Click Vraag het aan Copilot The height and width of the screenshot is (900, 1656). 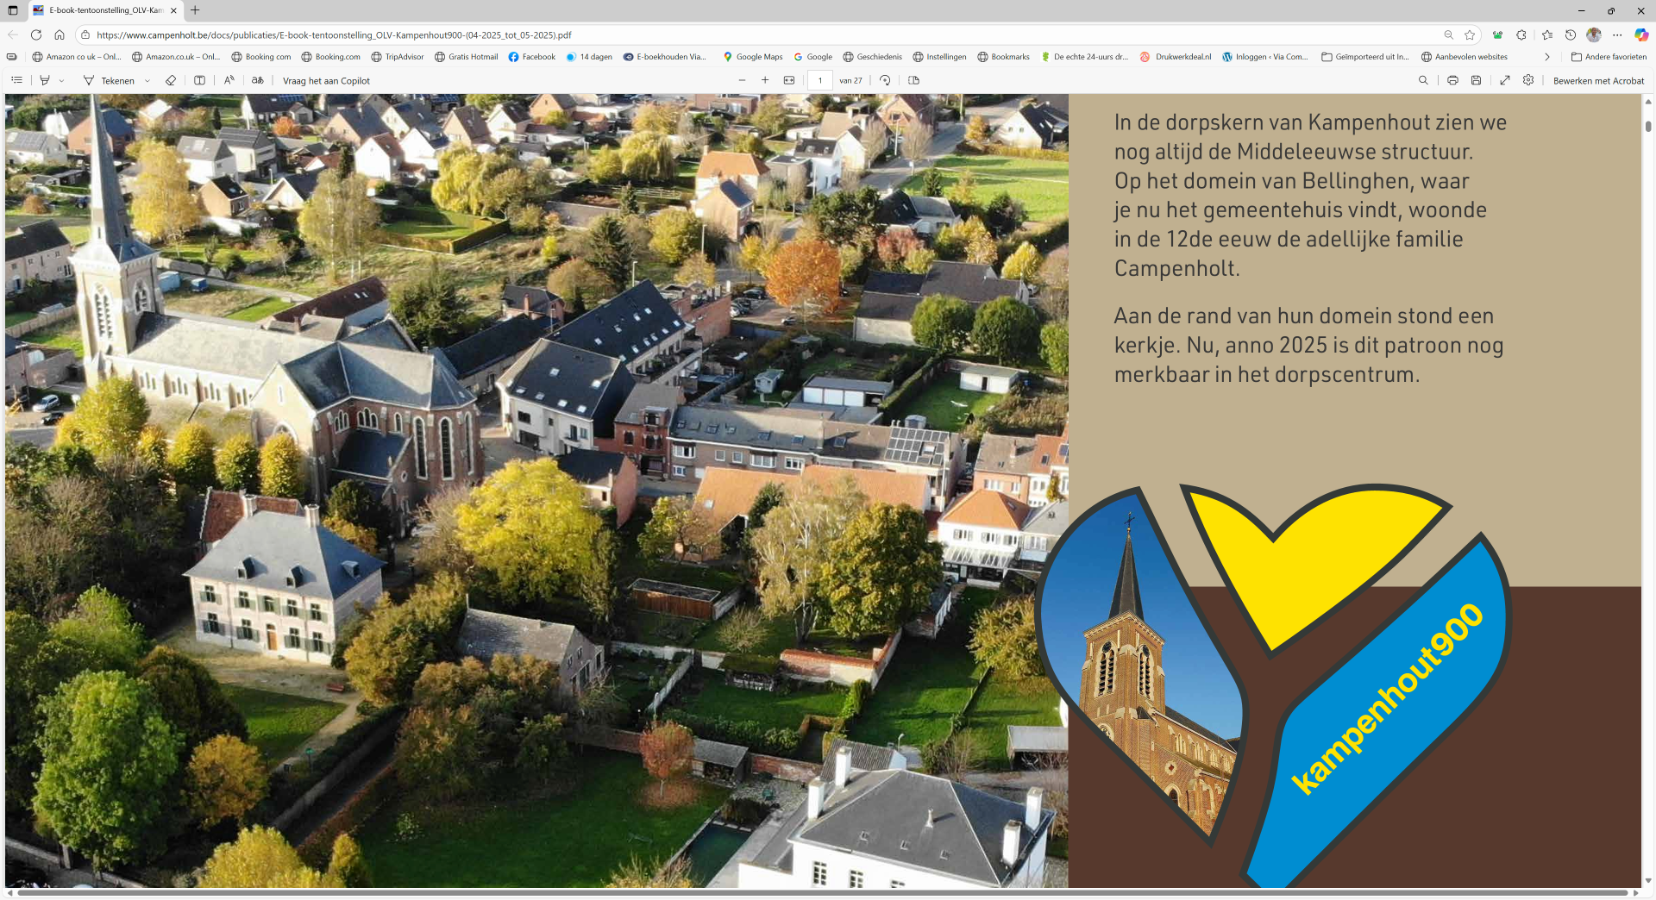[x=326, y=81]
